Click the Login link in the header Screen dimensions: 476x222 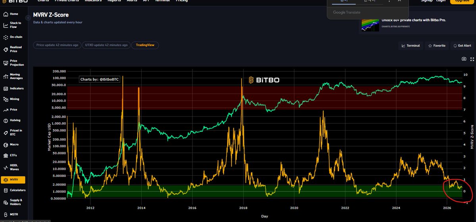click(x=441, y=1)
